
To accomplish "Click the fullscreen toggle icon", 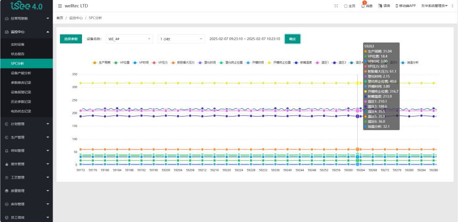I will tap(336, 6).
